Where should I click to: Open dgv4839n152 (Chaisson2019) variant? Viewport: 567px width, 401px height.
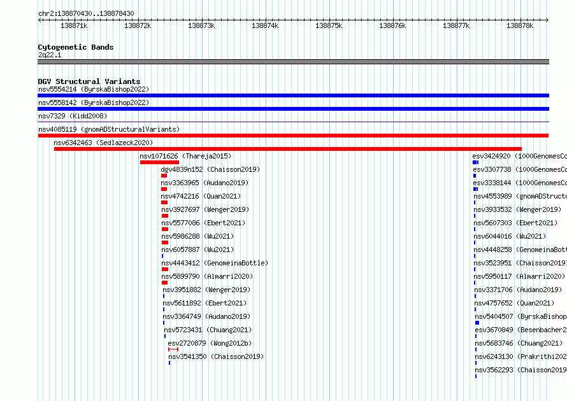(210, 169)
